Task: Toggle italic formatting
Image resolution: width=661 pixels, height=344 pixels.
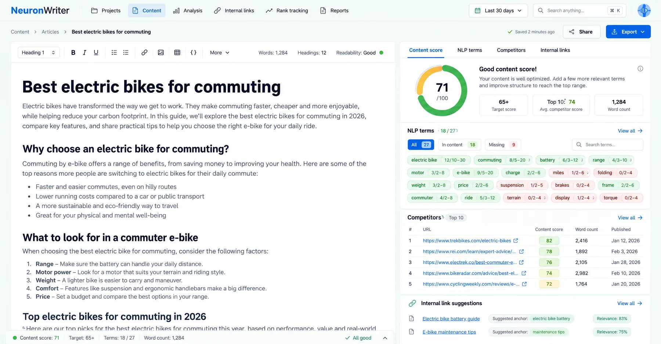Action: [x=84, y=52]
